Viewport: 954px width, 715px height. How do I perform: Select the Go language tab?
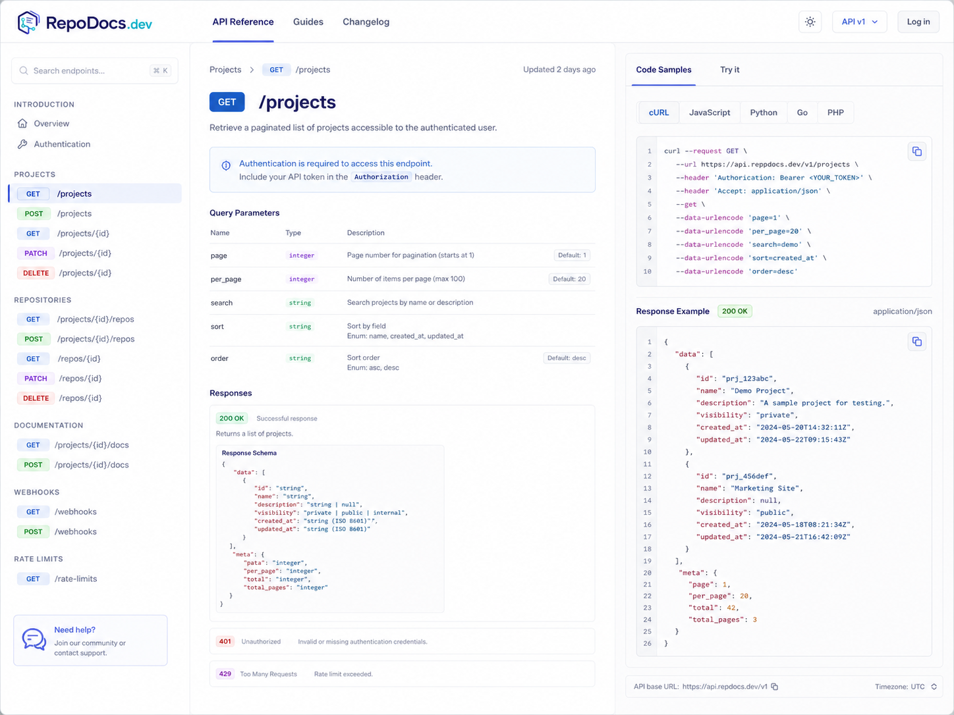click(x=802, y=113)
